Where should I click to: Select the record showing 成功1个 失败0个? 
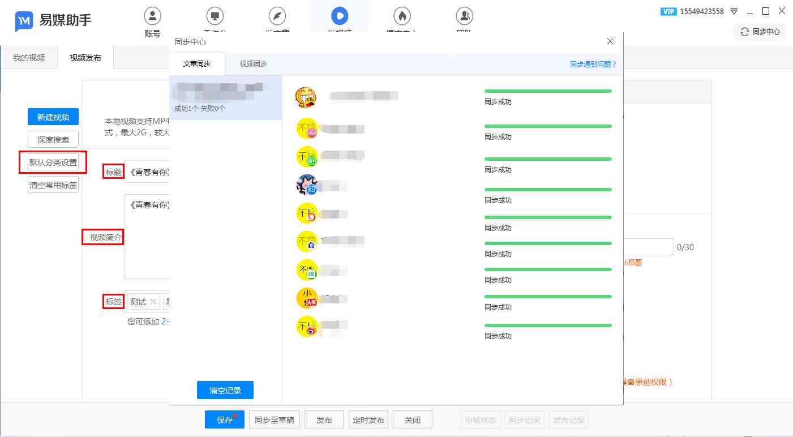(x=225, y=97)
